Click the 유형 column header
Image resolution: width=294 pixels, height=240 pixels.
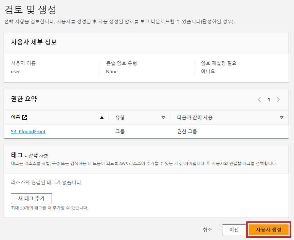pyautogui.click(x=120, y=117)
